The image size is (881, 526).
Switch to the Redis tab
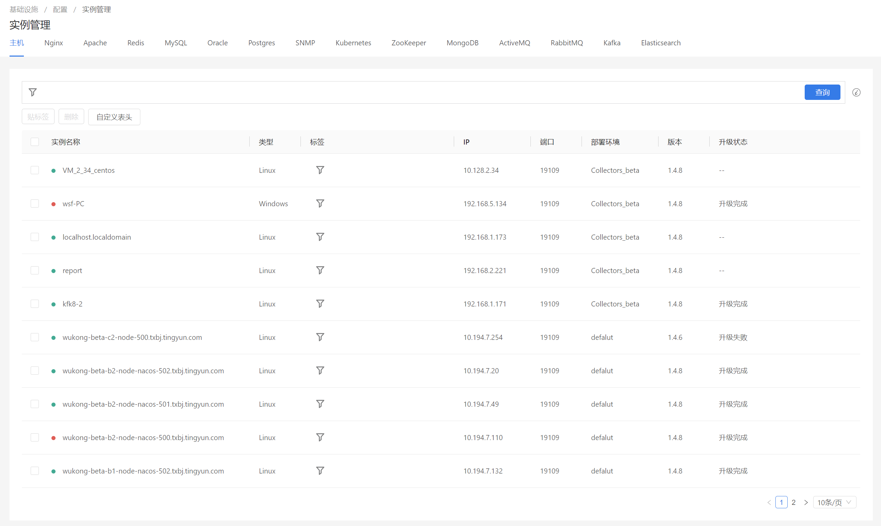pos(136,43)
